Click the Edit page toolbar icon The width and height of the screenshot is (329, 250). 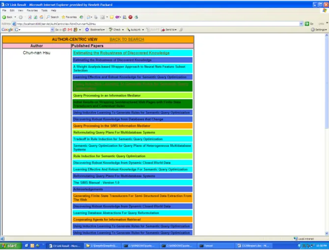pyautogui.click(x=103, y=17)
